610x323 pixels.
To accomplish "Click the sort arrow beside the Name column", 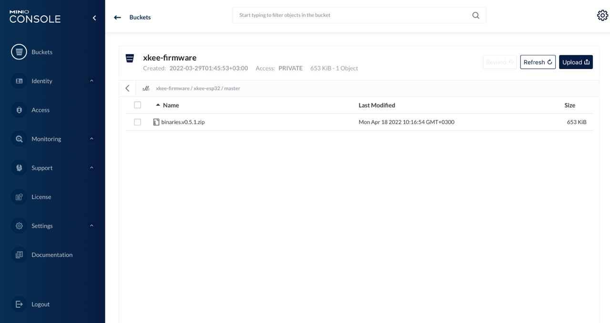I will coord(158,105).
